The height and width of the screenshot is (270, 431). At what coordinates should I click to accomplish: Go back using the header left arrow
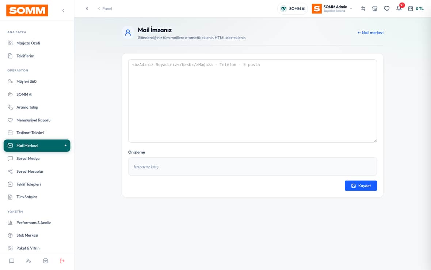pos(87,8)
